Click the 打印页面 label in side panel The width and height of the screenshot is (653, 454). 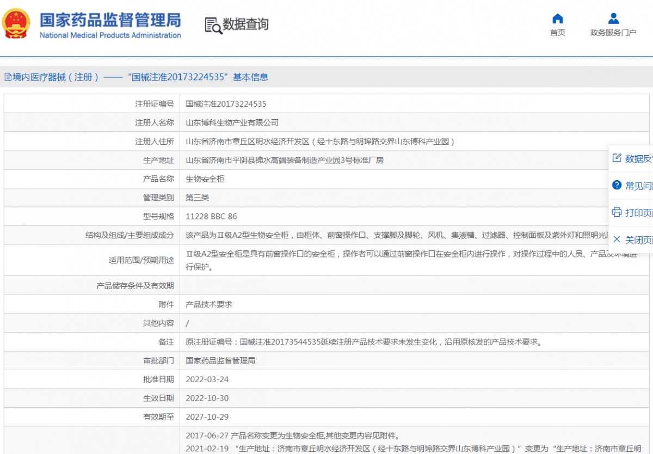click(639, 213)
